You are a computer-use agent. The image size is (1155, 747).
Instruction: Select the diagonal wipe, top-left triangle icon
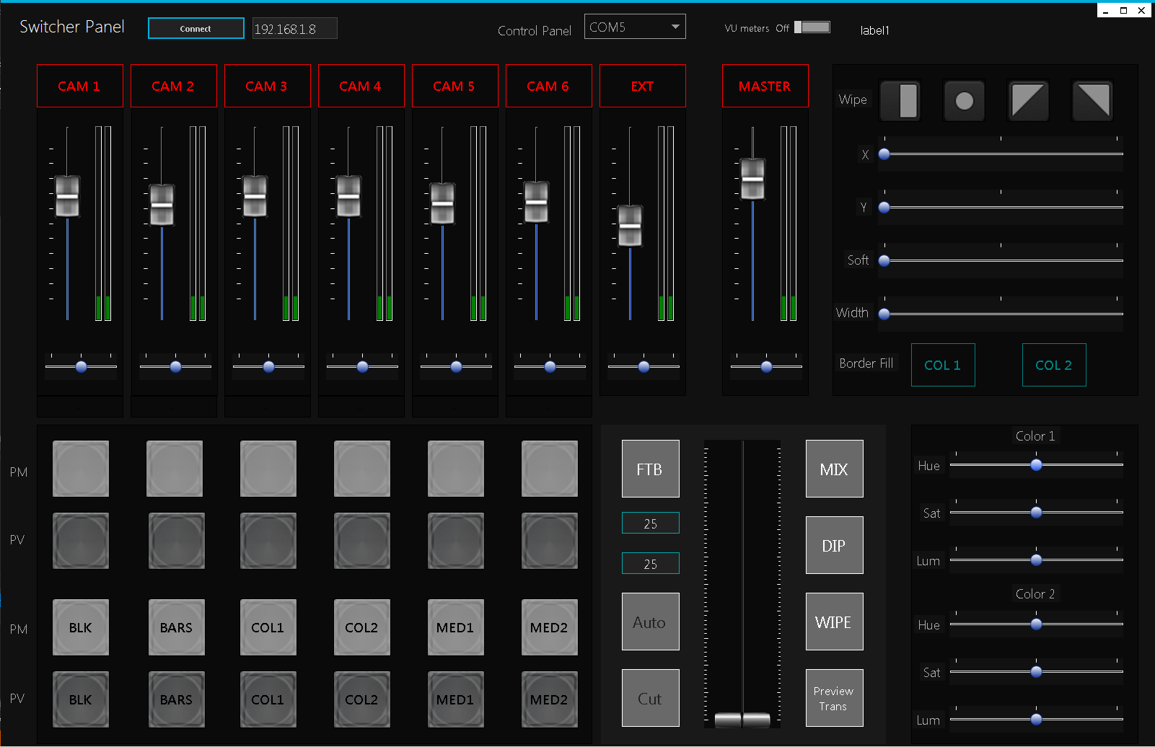(x=1029, y=100)
